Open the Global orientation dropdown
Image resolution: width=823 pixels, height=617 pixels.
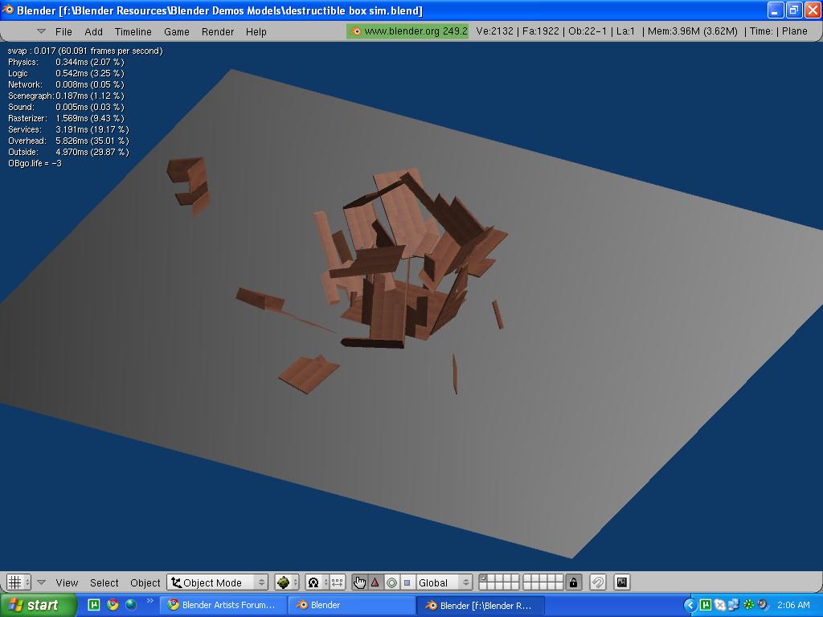pyautogui.click(x=444, y=582)
